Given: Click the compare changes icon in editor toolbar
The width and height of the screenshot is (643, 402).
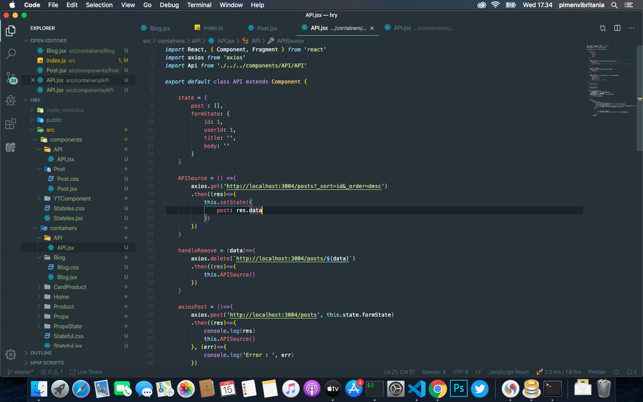Looking at the screenshot, I should point(603,28).
